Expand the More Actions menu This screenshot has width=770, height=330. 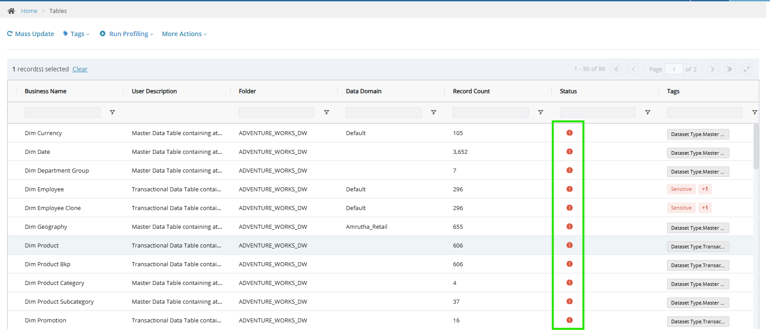[184, 34]
